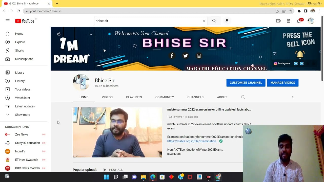Open msbte.org.in link in description
The width and height of the screenshot is (324, 182).
(x=193, y=141)
